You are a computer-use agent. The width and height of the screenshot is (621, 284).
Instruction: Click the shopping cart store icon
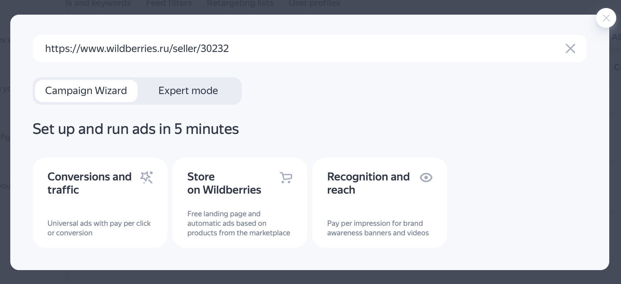(286, 177)
